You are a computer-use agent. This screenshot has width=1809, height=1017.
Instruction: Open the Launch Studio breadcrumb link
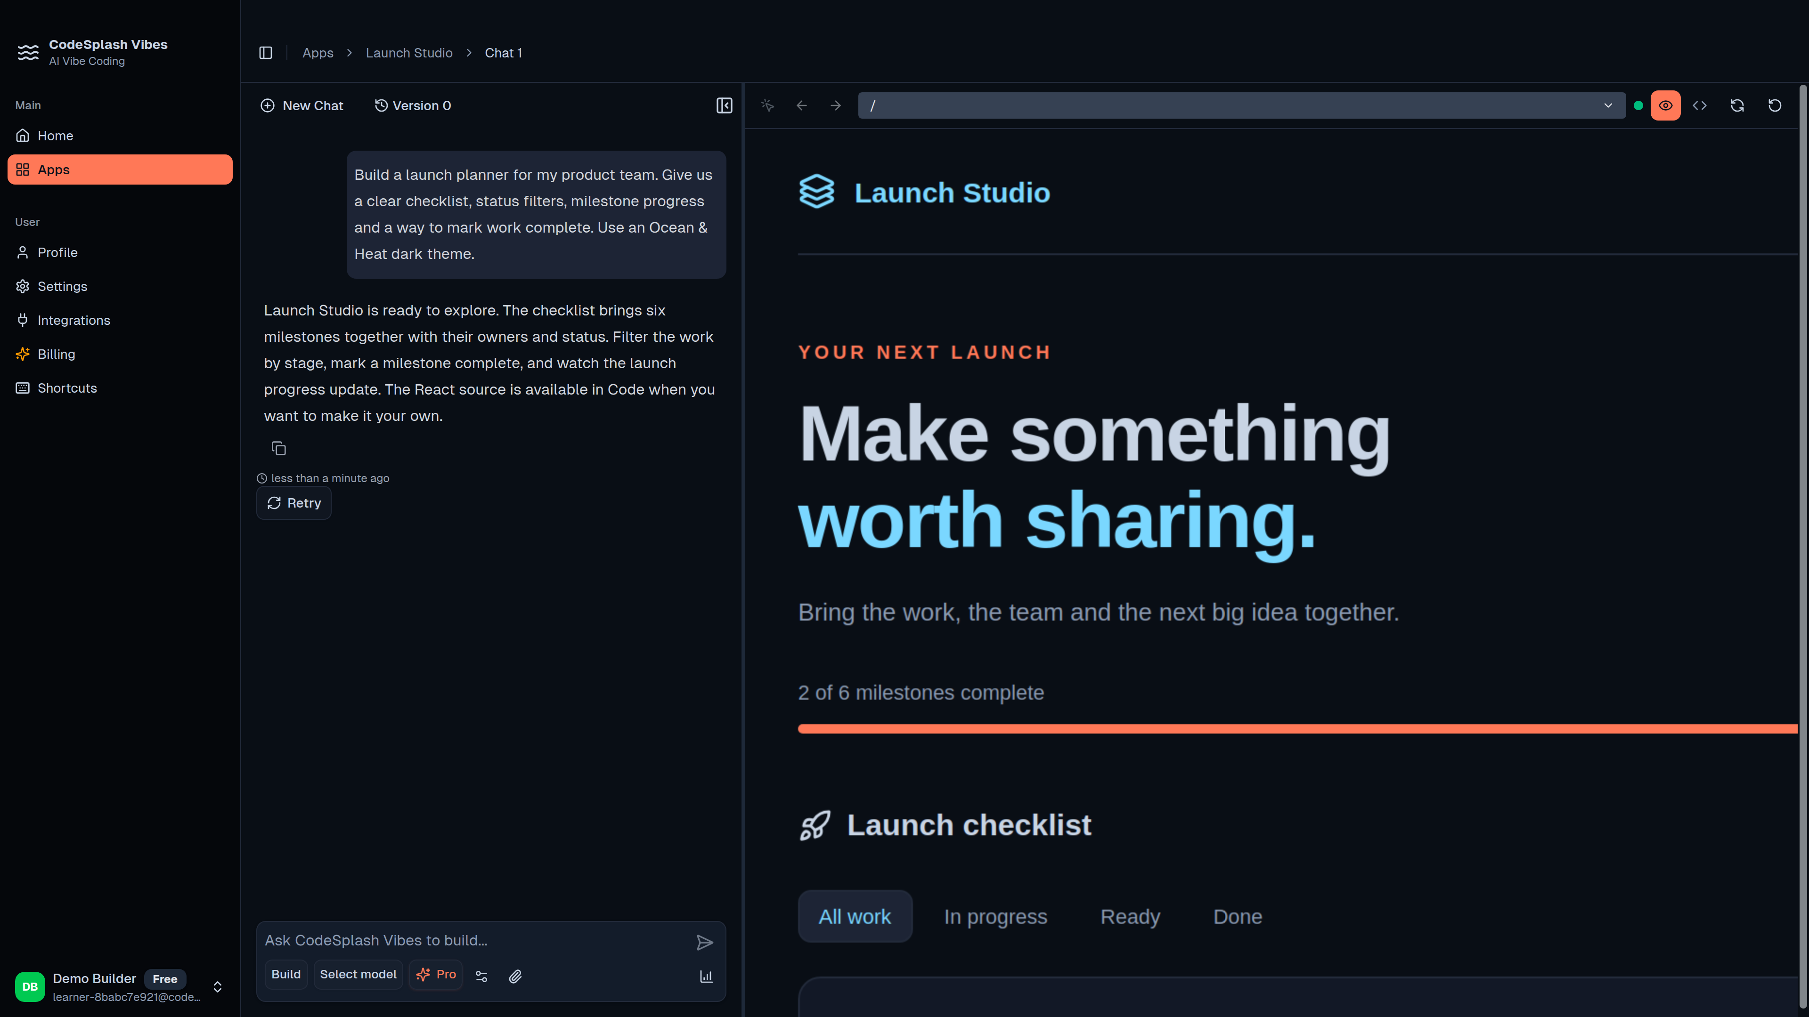(x=409, y=53)
